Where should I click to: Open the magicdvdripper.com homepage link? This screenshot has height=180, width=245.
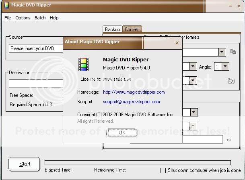click(x=134, y=92)
